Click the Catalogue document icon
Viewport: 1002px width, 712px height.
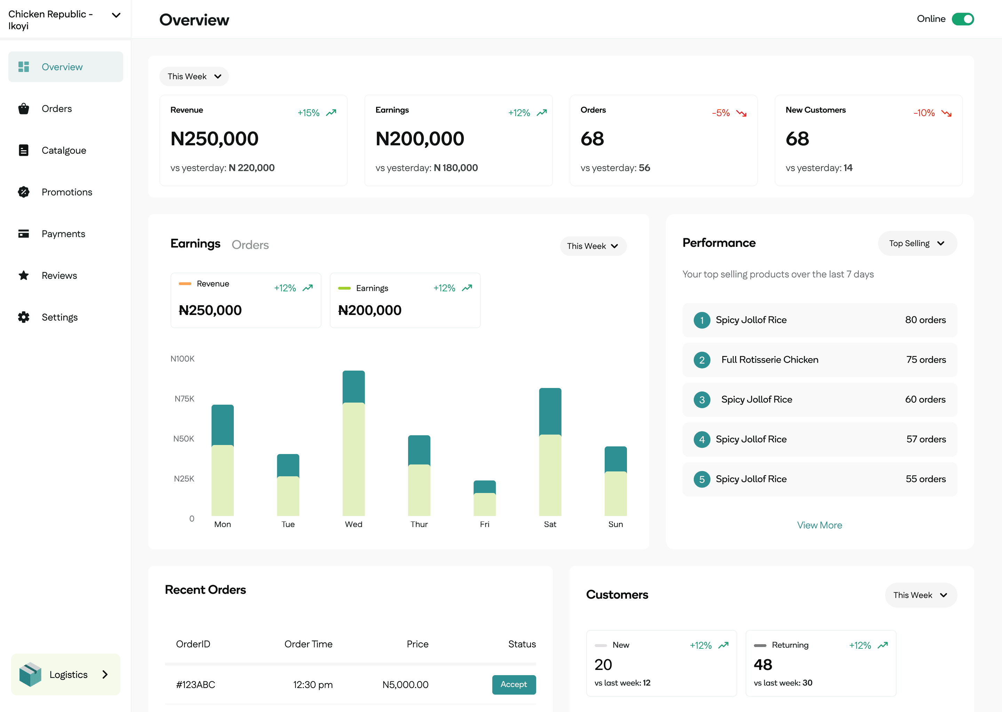pyautogui.click(x=24, y=151)
